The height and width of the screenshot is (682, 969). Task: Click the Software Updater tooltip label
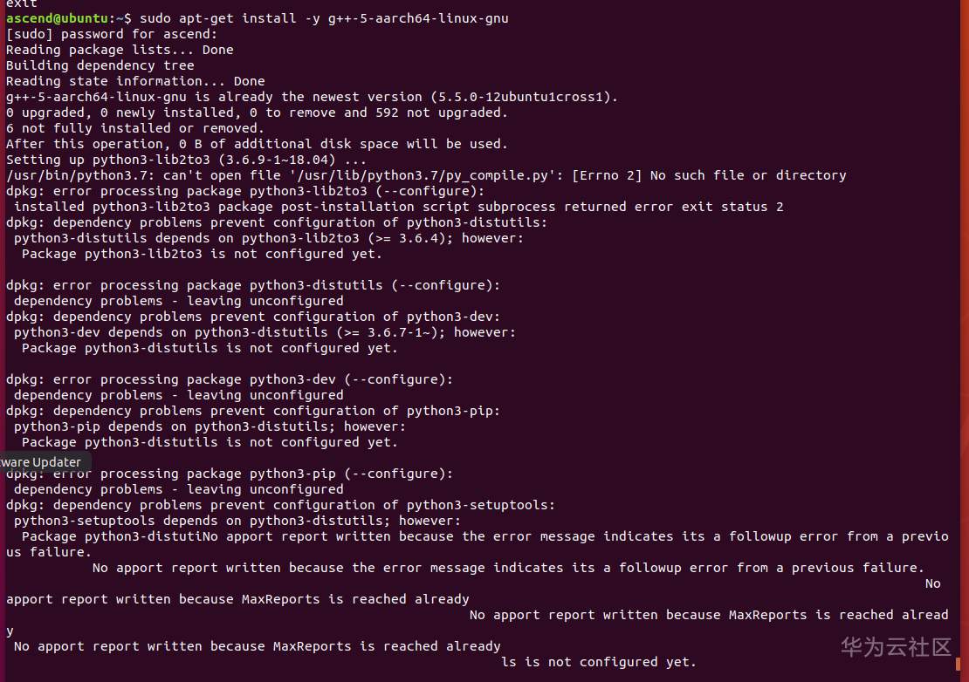(41, 462)
